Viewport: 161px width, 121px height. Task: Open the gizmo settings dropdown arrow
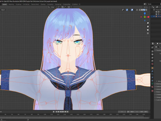pyautogui.click(x=129, y=10)
